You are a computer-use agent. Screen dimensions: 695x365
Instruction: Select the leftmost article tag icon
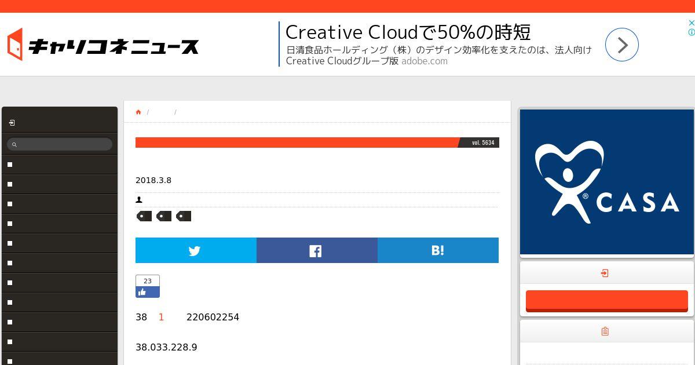(x=144, y=216)
